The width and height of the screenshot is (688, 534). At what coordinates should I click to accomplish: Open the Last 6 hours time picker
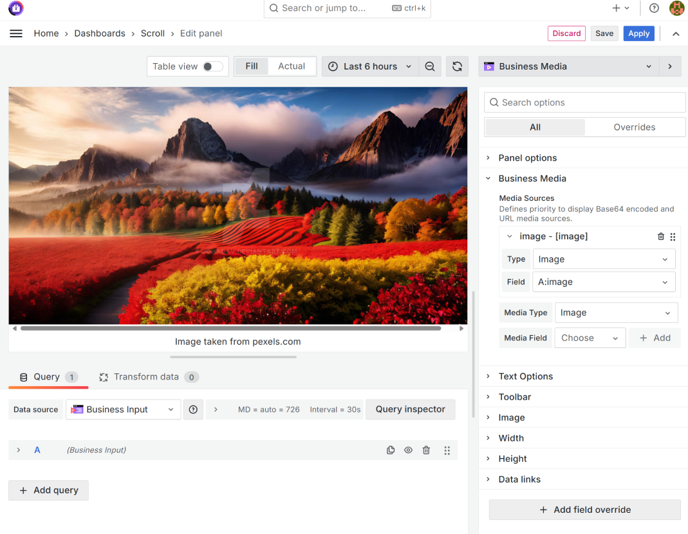(370, 66)
